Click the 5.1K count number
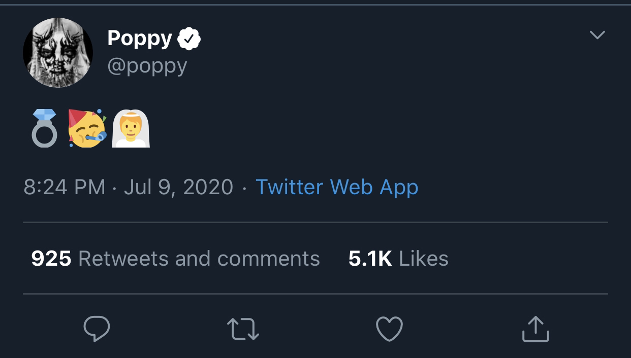Image resolution: width=631 pixels, height=358 pixels. point(370,259)
